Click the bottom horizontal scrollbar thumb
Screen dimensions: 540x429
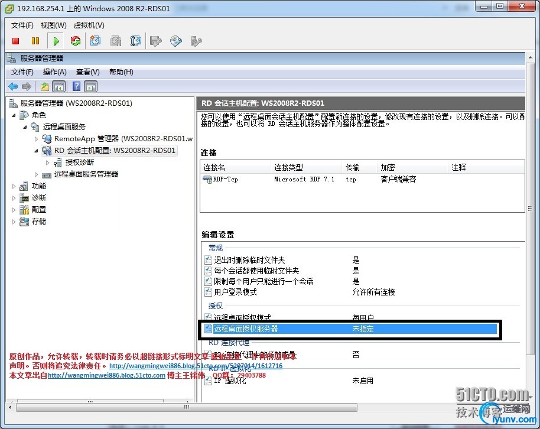187,408
